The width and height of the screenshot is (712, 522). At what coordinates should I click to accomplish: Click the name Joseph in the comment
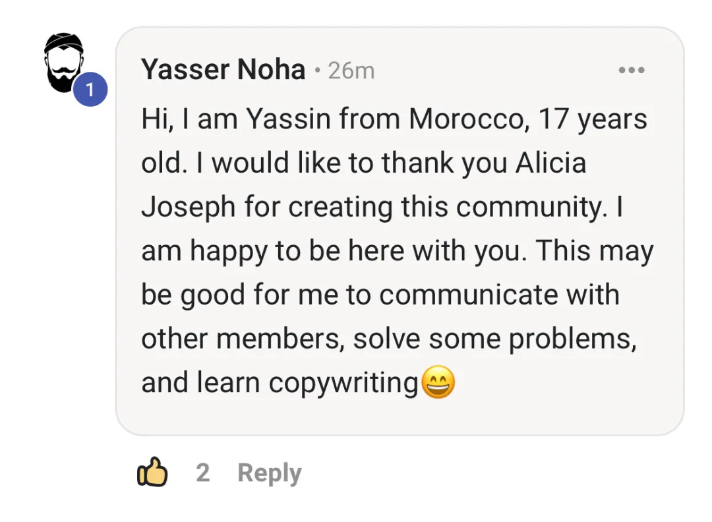(x=189, y=208)
